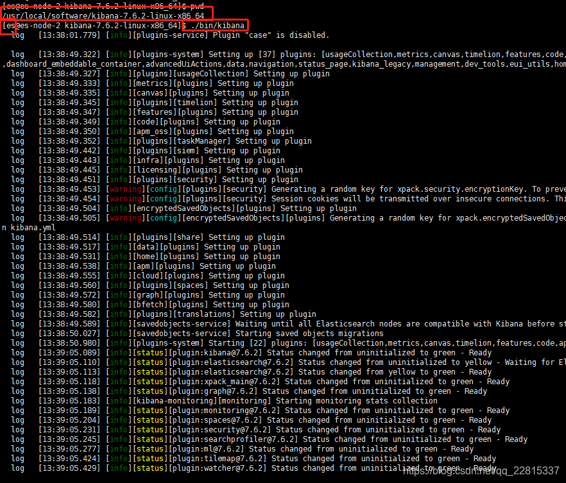Click the [canvas][plugins] log entry
566x483 pixels.
pos(150,93)
